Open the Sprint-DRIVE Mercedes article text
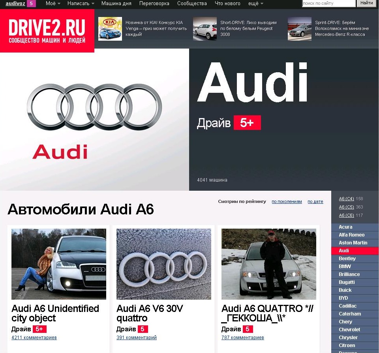379x353 pixels. click(342, 28)
